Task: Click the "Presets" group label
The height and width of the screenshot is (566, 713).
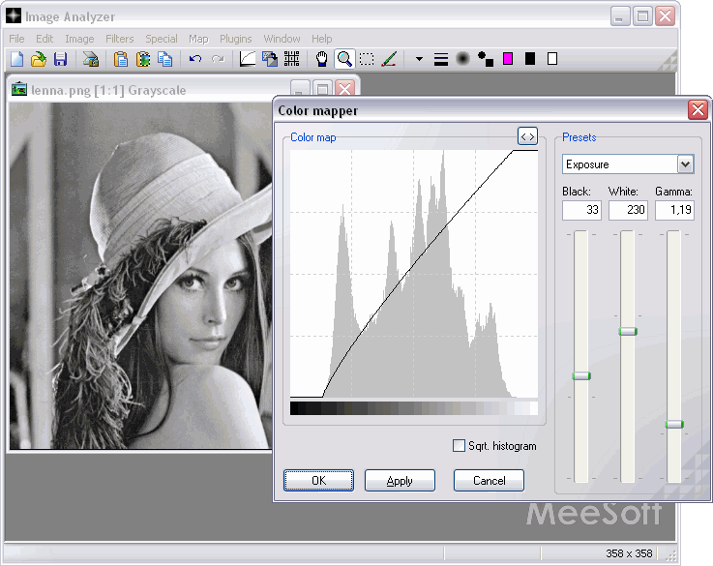Action: tap(579, 137)
